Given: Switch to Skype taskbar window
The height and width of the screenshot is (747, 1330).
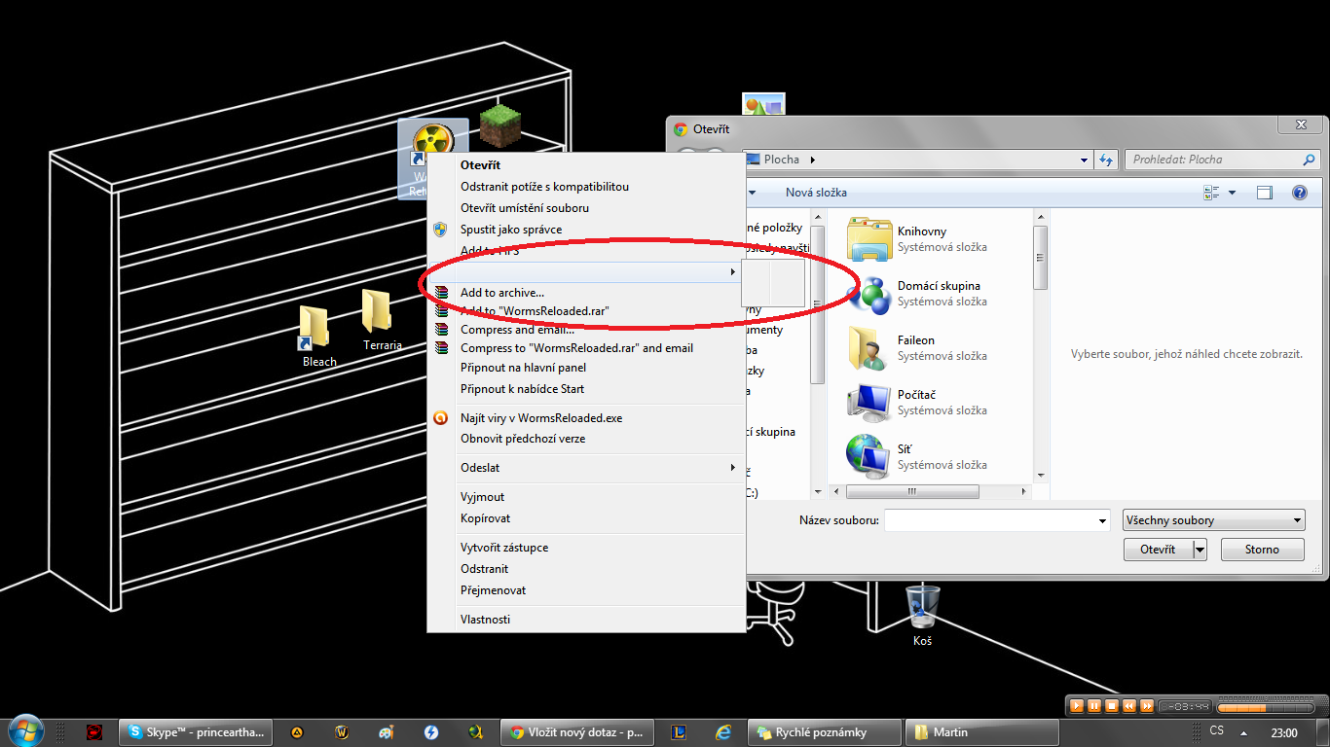Looking at the screenshot, I should [195, 732].
